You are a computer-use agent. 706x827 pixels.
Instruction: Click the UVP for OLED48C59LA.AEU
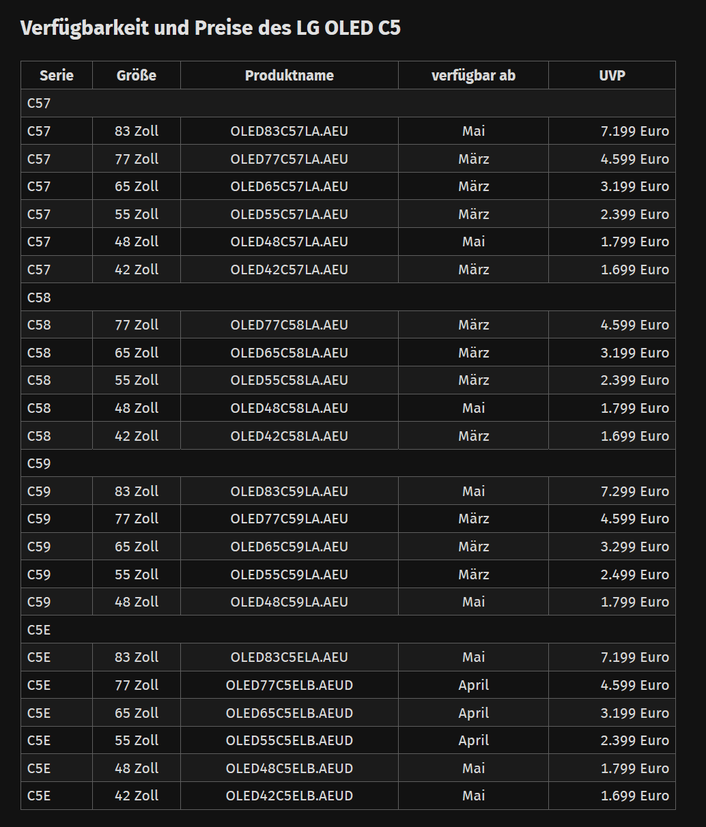click(635, 602)
